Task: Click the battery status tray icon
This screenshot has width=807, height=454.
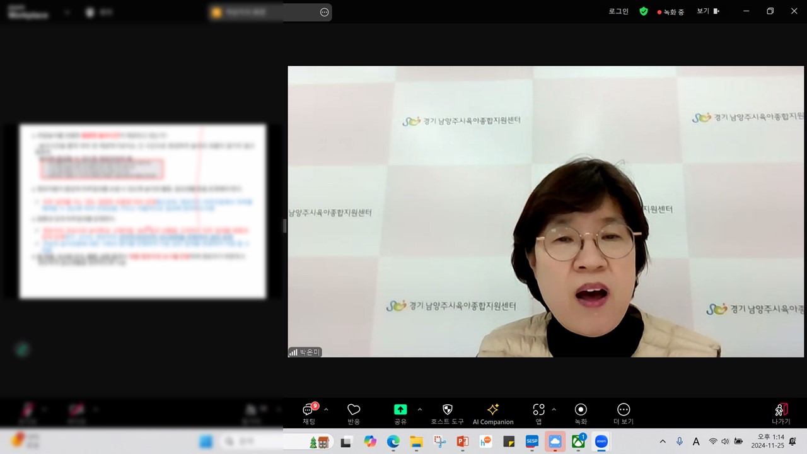Action: pyautogui.click(x=738, y=442)
